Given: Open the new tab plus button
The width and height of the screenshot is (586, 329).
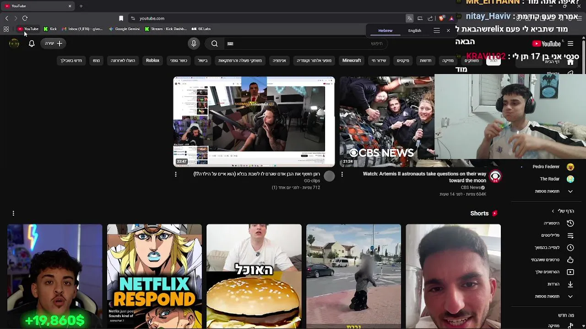Looking at the screenshot, I should [81, 6].
